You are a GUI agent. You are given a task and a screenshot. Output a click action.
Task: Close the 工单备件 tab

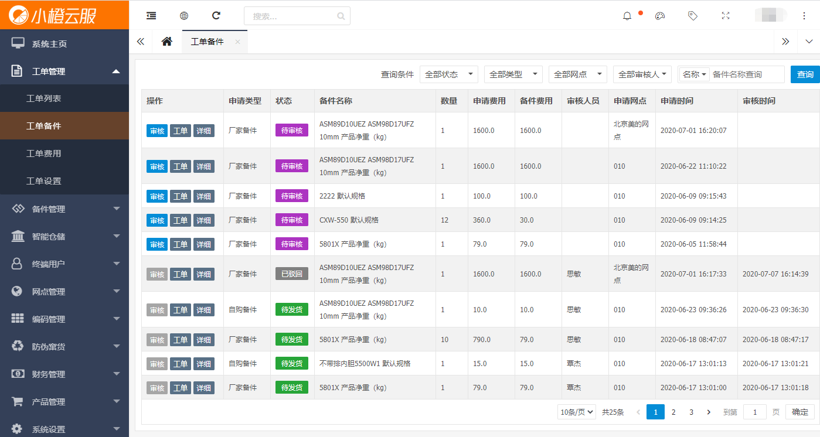237,42
